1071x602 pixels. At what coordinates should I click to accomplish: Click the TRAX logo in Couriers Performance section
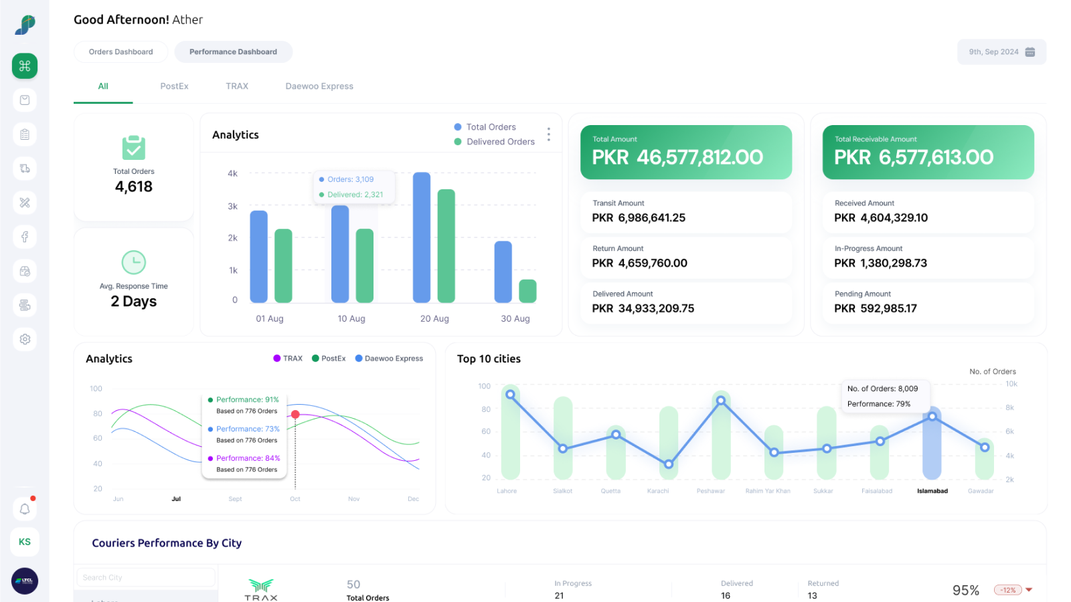(260, 587)
